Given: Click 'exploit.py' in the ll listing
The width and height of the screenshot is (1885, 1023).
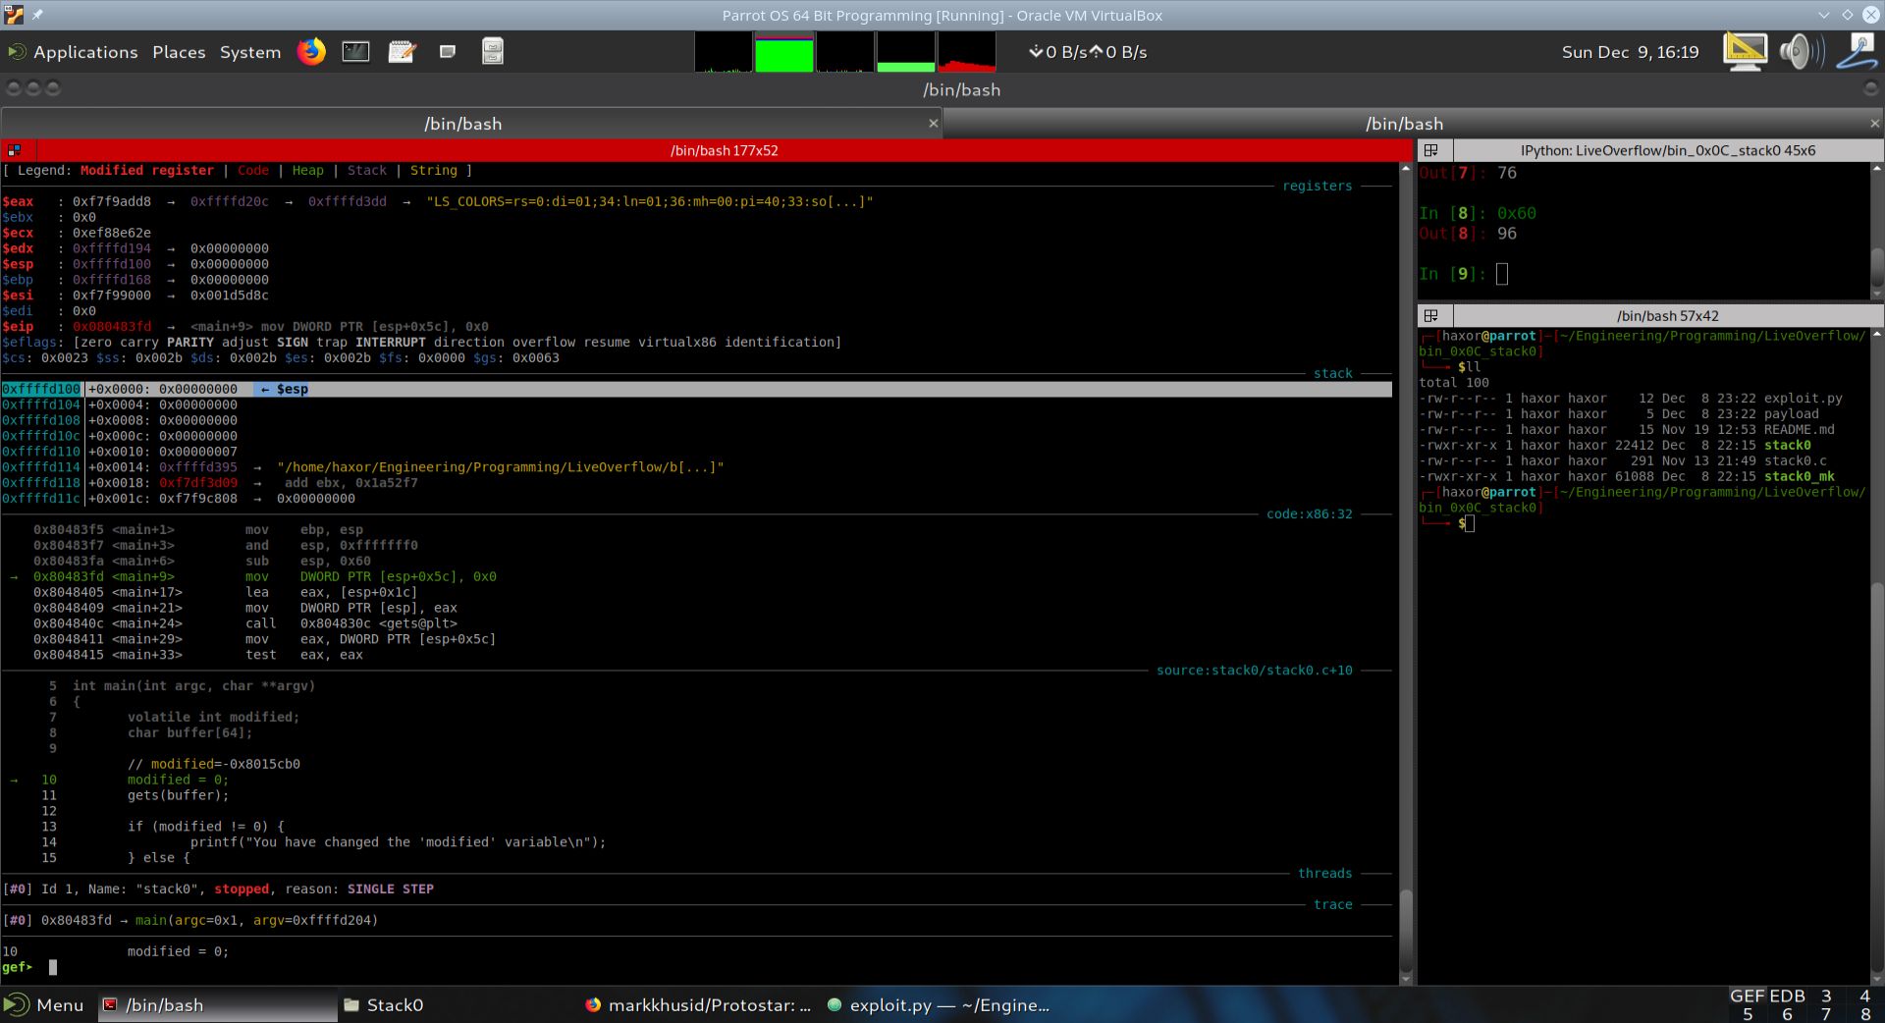Looking at the screenshot, I should click(x=1803, y=399).
